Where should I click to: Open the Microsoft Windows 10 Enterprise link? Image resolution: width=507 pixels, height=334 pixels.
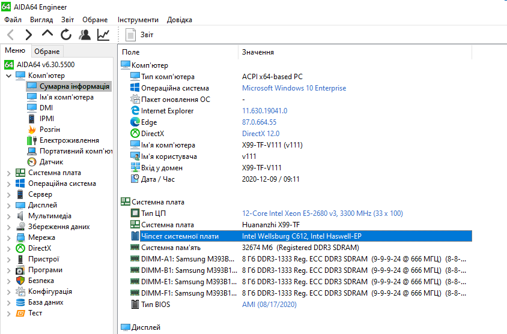[x=294, y=88]
